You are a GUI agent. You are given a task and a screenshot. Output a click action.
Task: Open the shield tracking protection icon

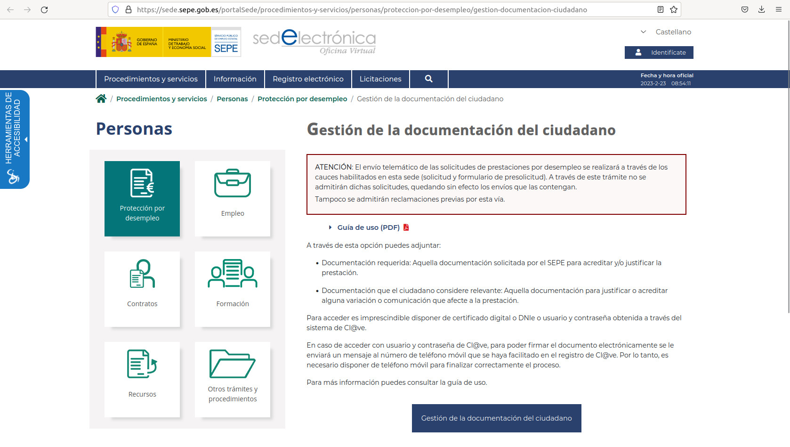click(x=115, y=9)
